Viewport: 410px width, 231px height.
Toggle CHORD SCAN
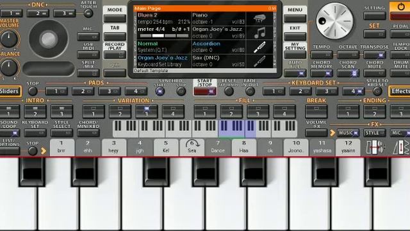tap(348, 73)
